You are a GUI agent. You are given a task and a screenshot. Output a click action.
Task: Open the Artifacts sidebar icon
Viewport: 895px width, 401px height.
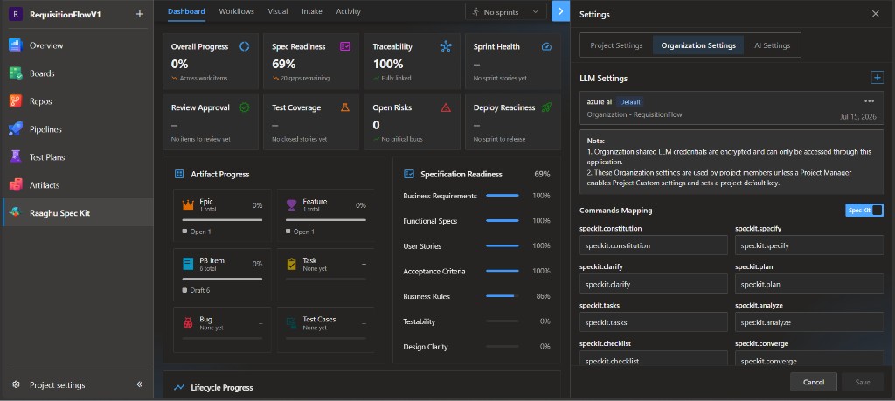coord(16,185)
